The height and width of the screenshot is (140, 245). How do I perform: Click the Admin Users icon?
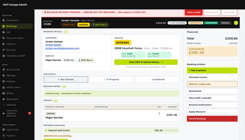[4, 87]
